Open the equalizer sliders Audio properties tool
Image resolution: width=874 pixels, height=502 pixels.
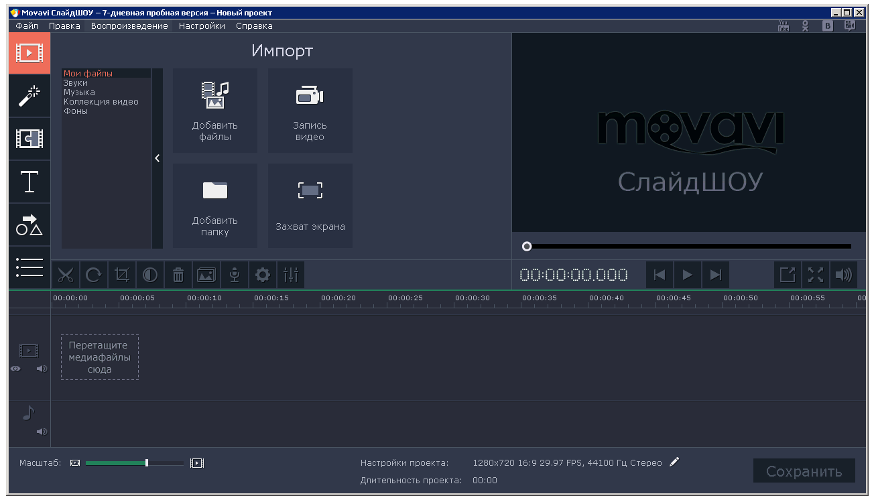[x=291, y=275]
